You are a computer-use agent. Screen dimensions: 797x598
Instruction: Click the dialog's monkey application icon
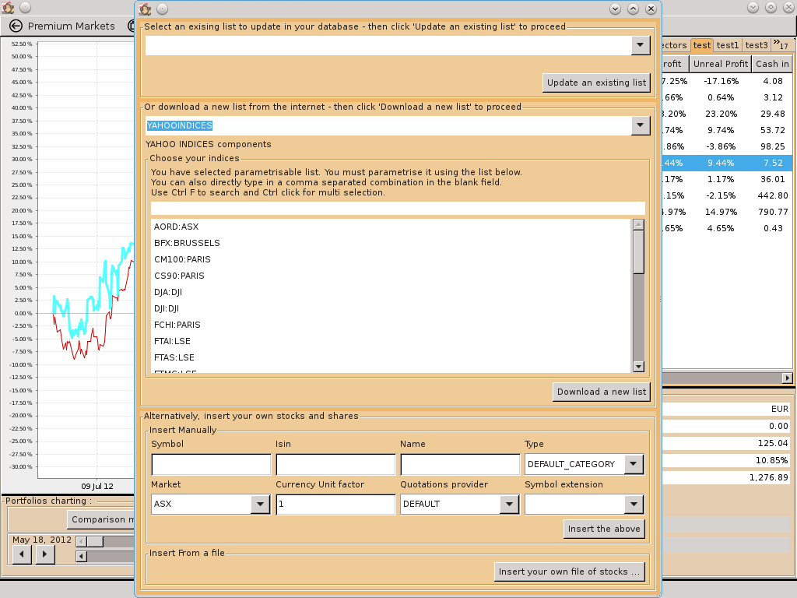(146, 9)
